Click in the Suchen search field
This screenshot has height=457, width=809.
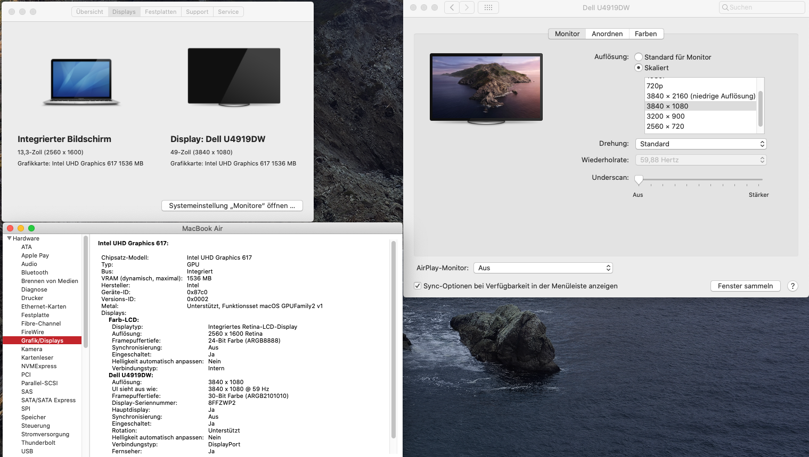[x=762, y=7]
